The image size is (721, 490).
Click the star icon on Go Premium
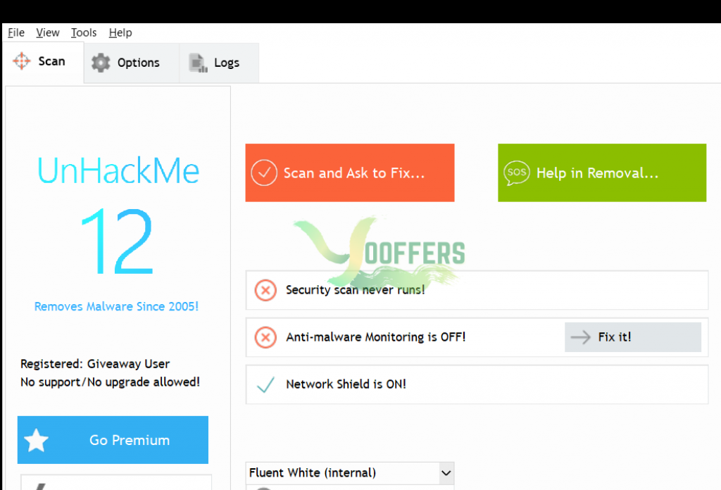[x=37, y=440]
